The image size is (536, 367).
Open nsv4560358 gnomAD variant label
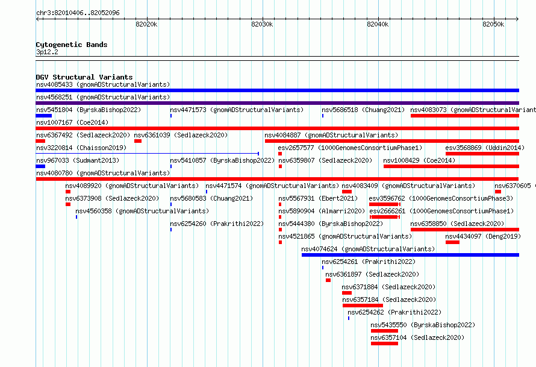tap(142, 211)
